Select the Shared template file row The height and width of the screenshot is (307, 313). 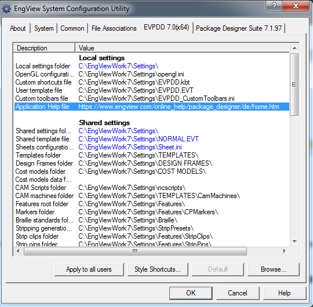151,139
